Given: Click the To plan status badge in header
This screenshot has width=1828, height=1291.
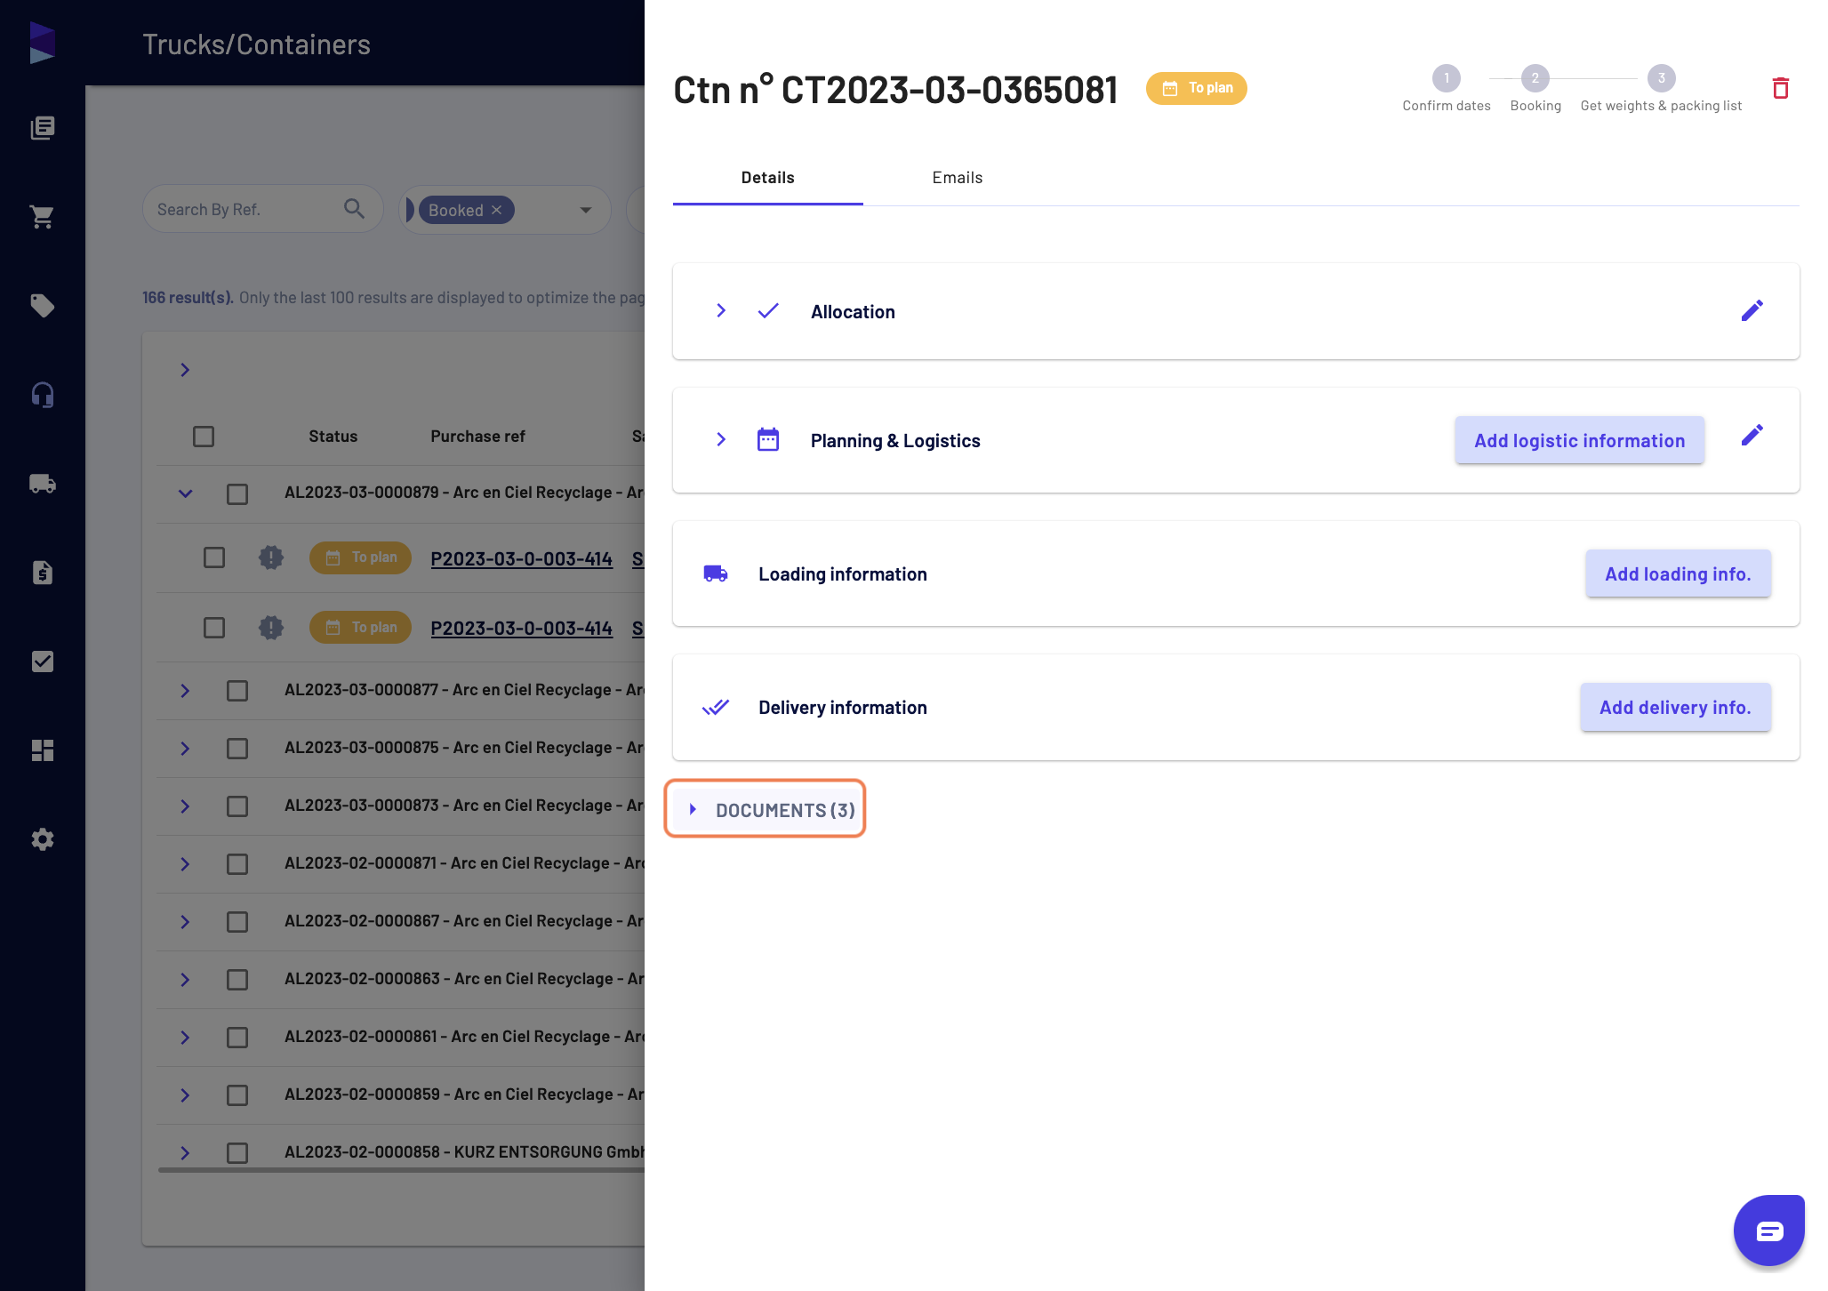Looking at the screenshot, I should [x=1197, y=88].
